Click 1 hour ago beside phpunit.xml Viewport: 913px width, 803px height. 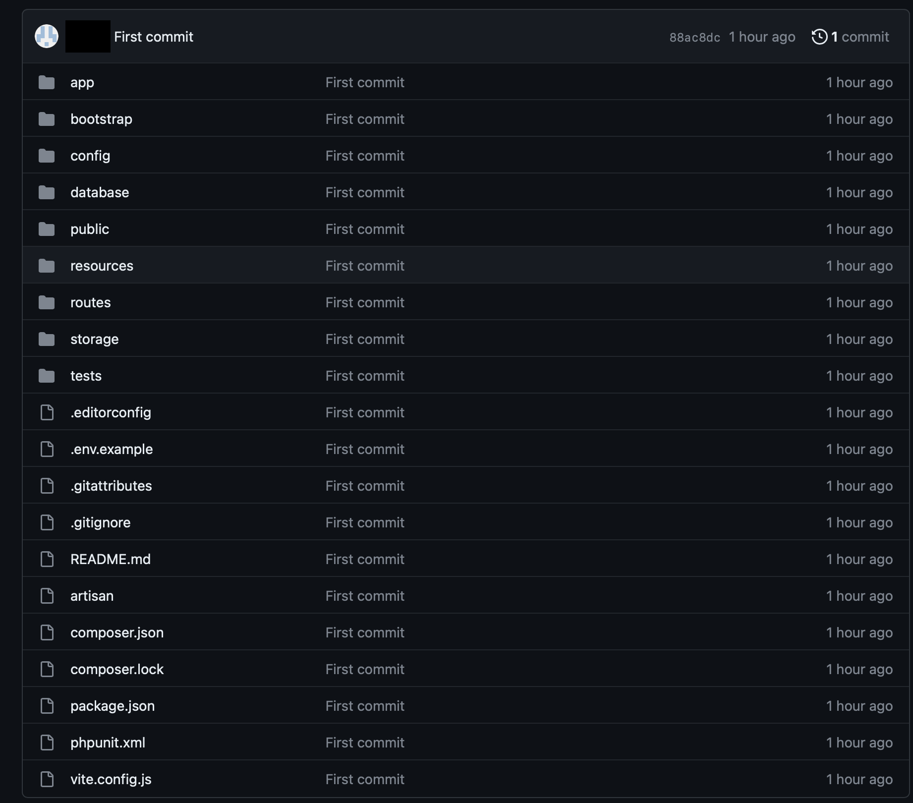[859, 743]
